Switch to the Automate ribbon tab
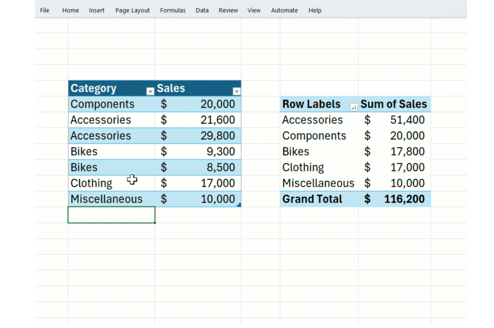 pos(284,10)
